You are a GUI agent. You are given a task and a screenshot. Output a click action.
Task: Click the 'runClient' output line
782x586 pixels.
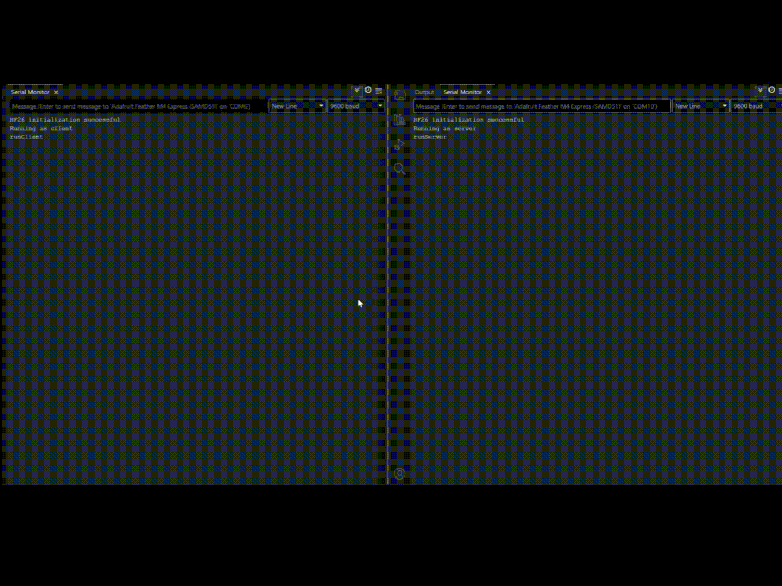click(27, 137)
